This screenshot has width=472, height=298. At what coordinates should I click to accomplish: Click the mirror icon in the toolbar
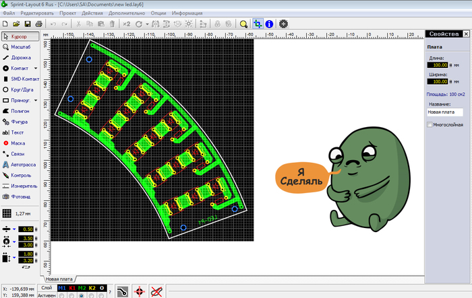coord(156,24)
